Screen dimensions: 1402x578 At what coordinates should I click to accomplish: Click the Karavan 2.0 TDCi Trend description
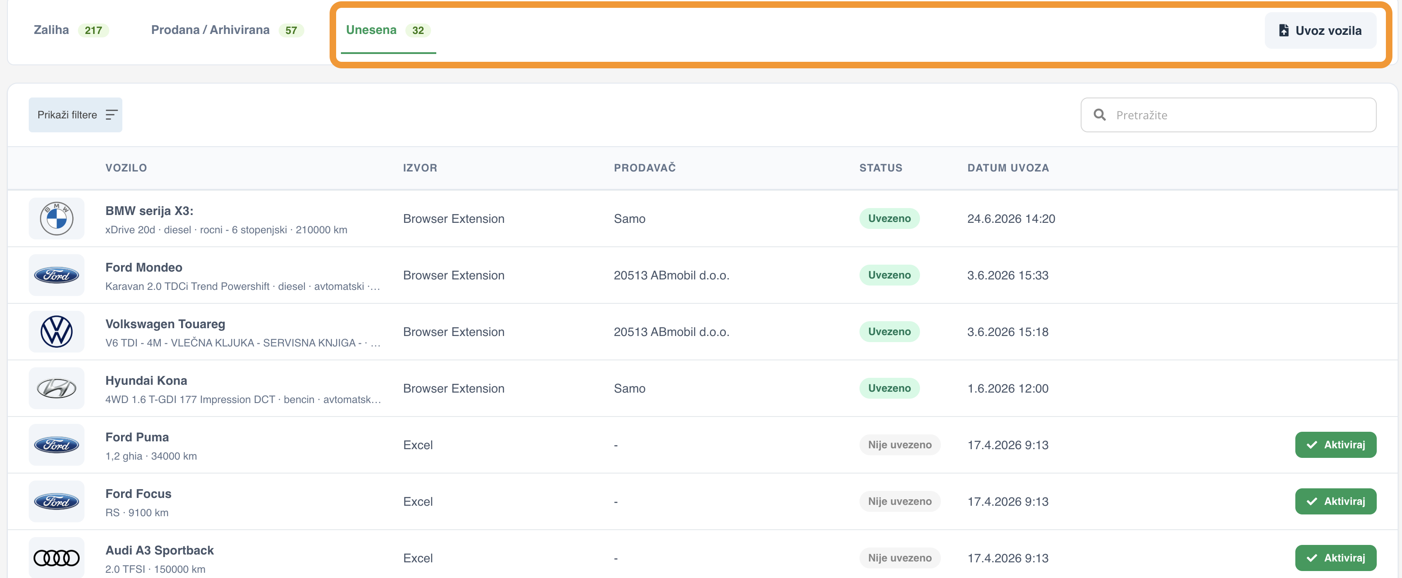point(243,287)
